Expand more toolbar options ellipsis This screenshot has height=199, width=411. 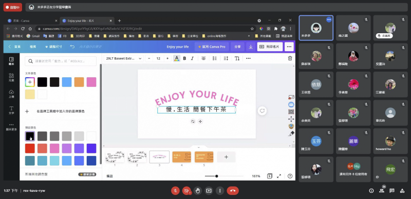pyautogui.click(x=248, y=58)
